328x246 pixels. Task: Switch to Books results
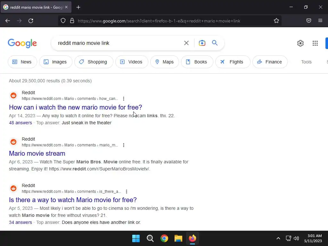coord(197,62)
